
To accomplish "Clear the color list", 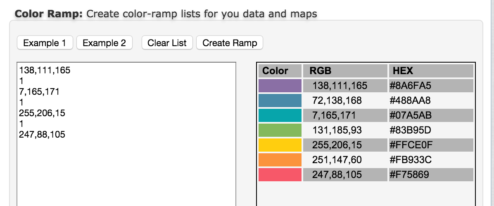I will coord(167,43).
